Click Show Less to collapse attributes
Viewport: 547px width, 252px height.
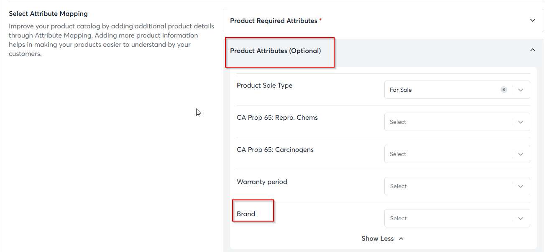coord(378,239)
